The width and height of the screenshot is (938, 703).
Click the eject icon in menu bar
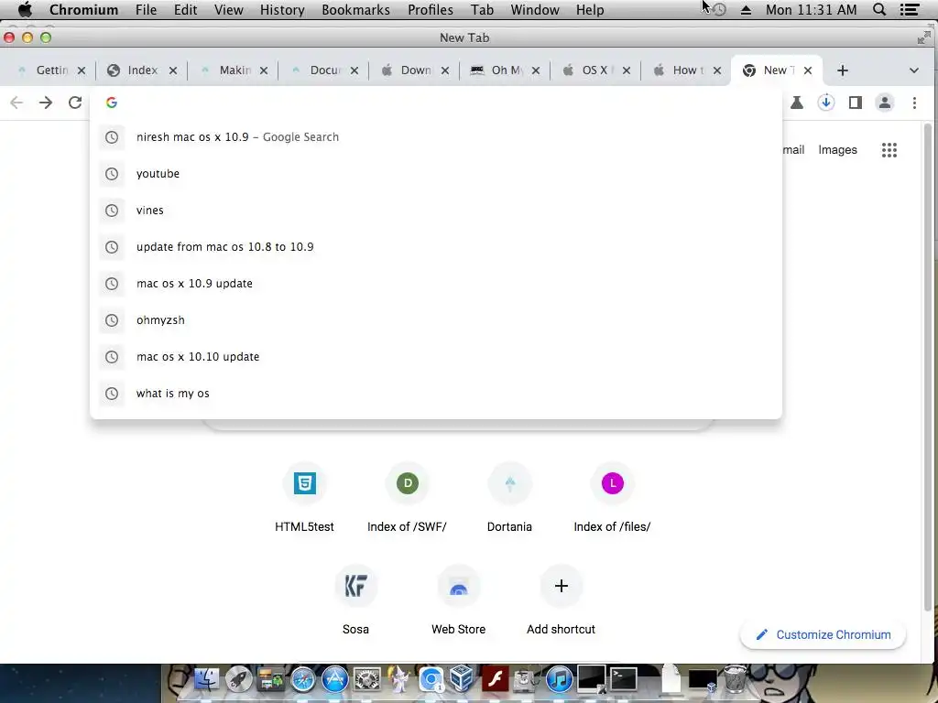[746, 9]
